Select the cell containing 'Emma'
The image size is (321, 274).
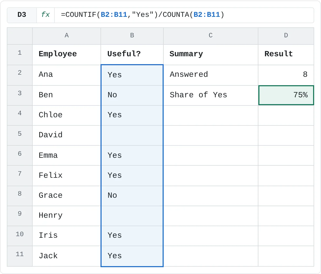pos(67,155)
